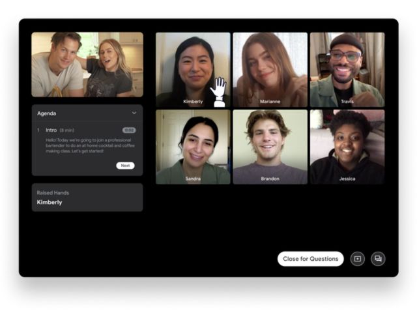Select Travis's video tile
Image resolution: width=417 pixels, height=313 pixels.
(347, 68)
